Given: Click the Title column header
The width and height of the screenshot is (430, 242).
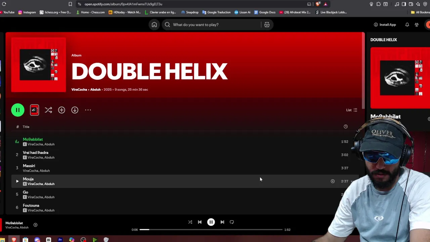Looking at the screenshot, I should point(26,127).
